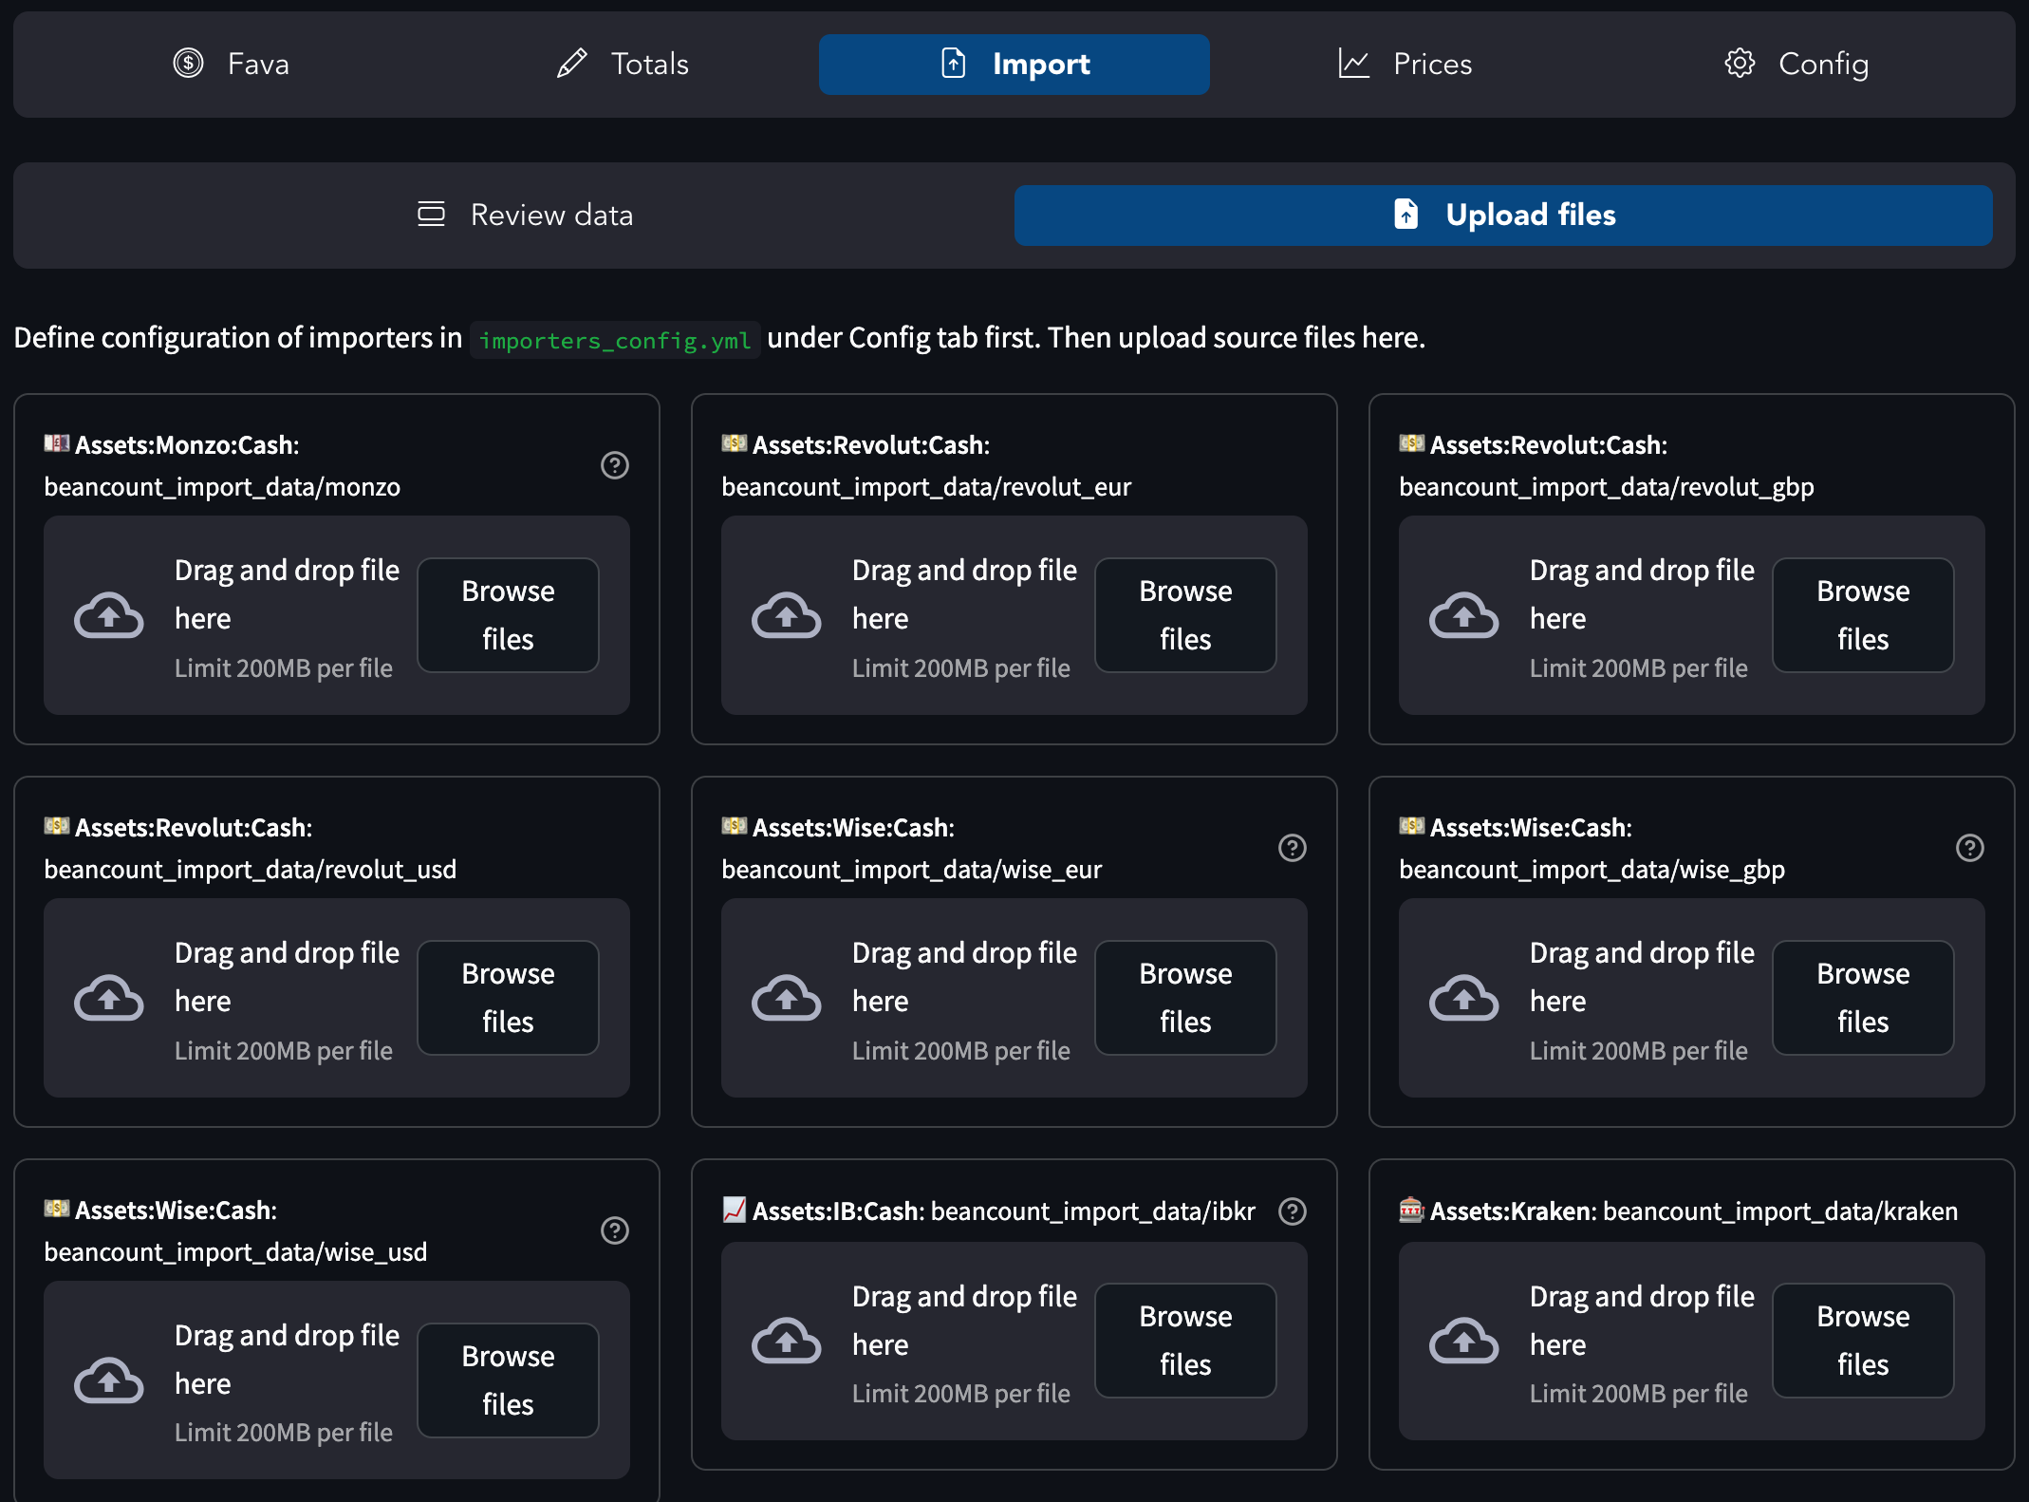Switch to Review data view

(x=525, y=215)
